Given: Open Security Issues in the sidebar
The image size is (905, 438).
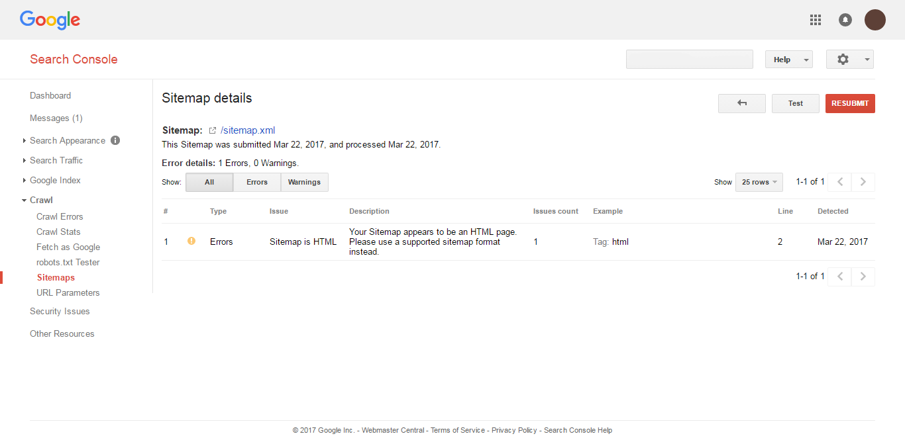Looking at the screenshot, I should (60, 311).
